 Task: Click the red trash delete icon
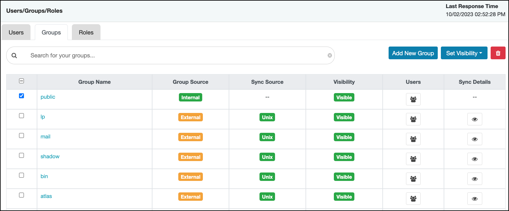click(x=498, y=53)
